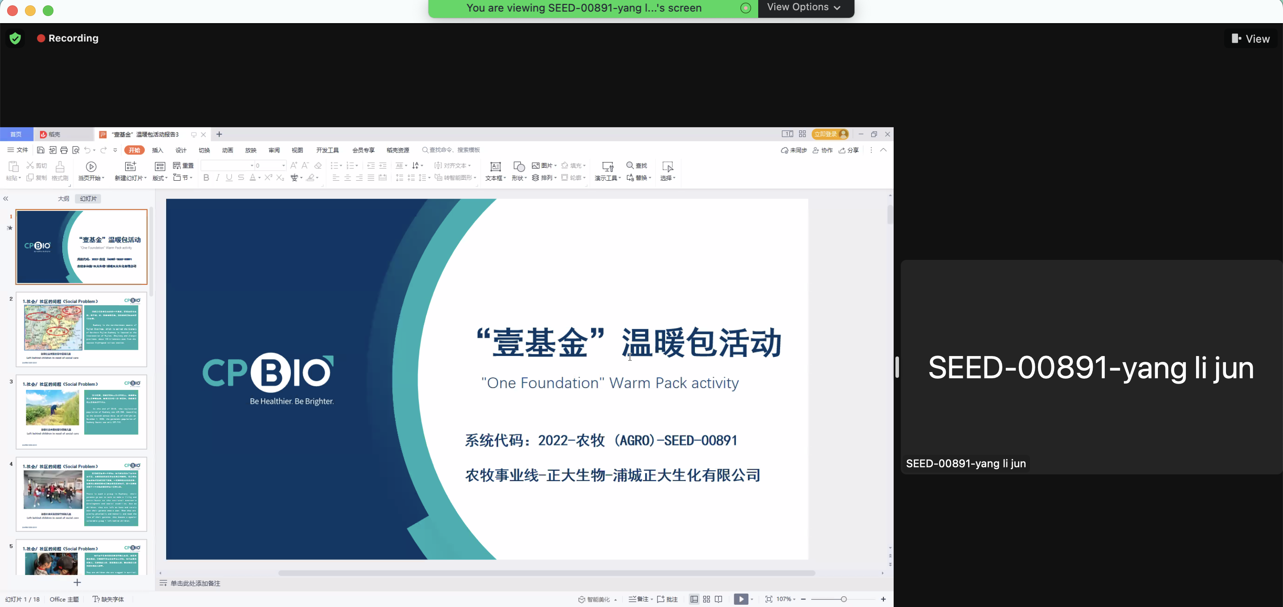Click the print icon in quick toolbar
Screen dimensions: 1283x607
[64, 150]
